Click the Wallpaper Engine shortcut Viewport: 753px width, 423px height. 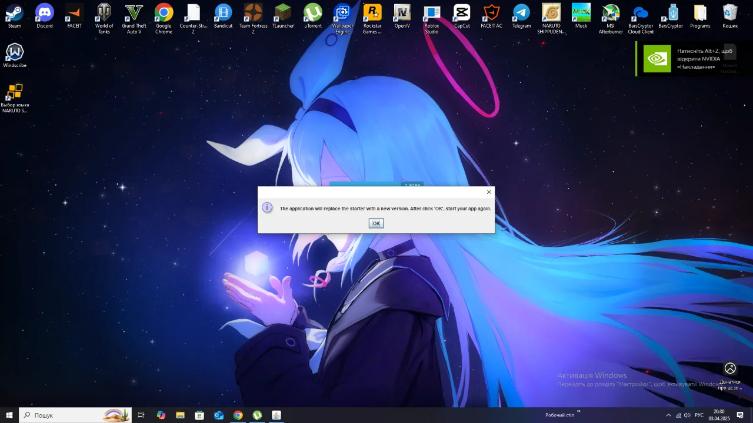tap(342, 19)
